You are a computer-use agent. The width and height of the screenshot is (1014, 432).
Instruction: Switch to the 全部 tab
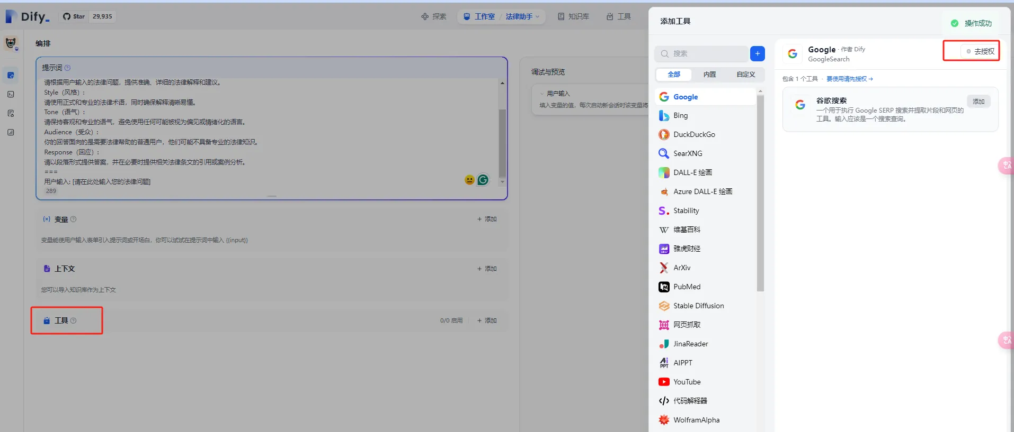674,75
